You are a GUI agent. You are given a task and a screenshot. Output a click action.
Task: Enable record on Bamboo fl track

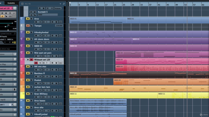click(x=36, y=77)
